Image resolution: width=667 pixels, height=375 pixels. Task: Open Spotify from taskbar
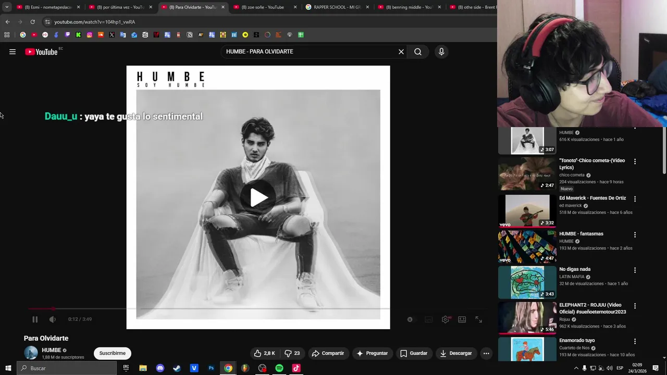(x=279, y=368)
